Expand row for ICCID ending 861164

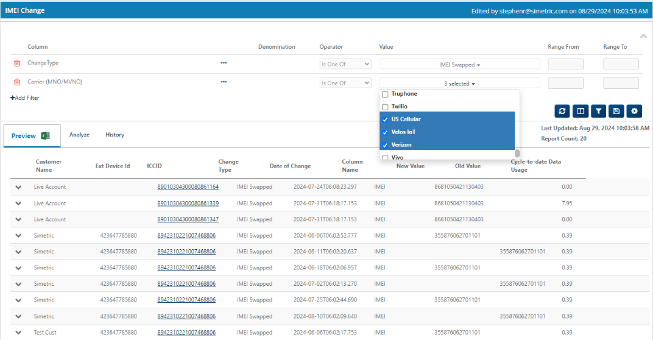[18, 187]
